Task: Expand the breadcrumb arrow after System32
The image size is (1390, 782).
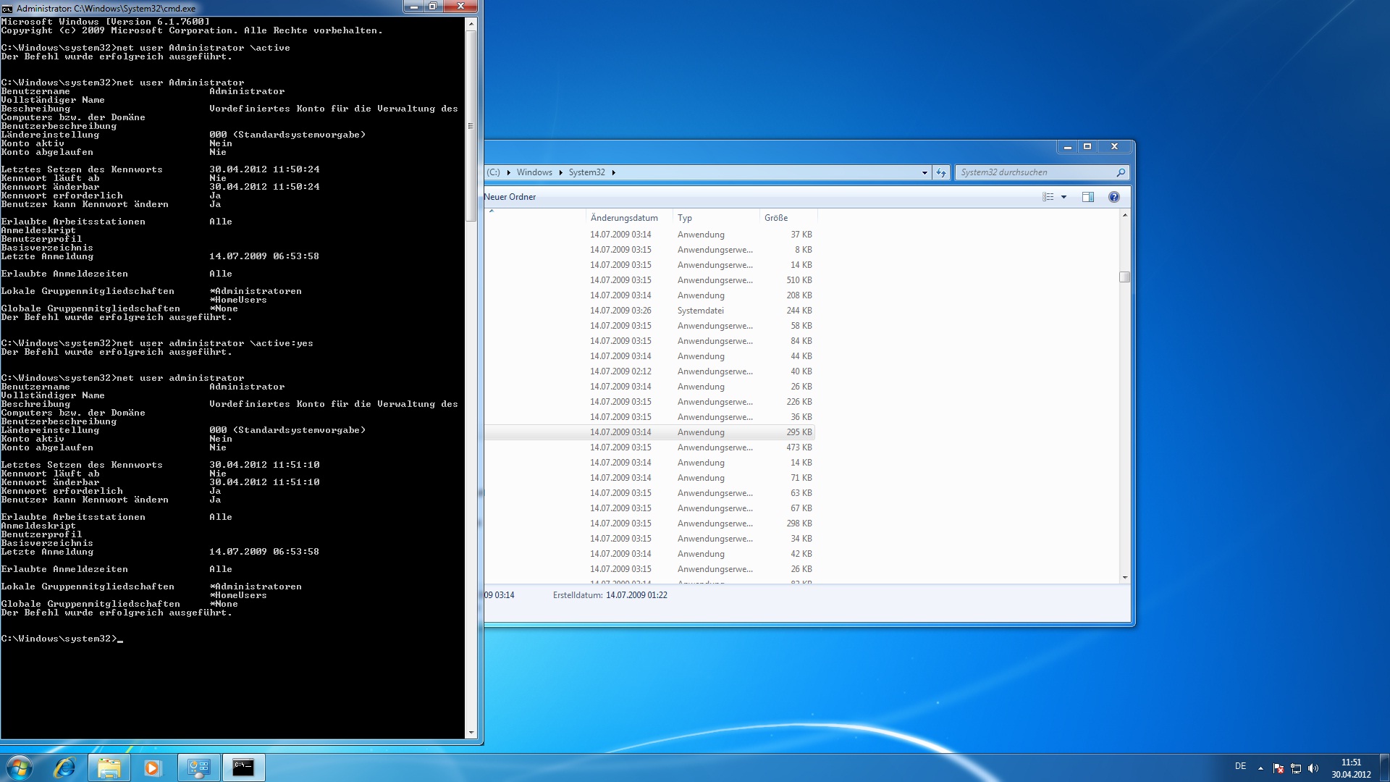Action: pos(614,172)
